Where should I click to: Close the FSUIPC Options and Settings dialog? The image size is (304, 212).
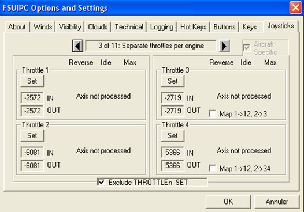296,7
